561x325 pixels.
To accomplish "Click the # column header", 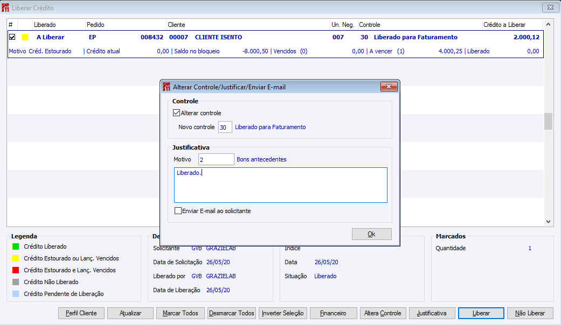I will [12, 25].
